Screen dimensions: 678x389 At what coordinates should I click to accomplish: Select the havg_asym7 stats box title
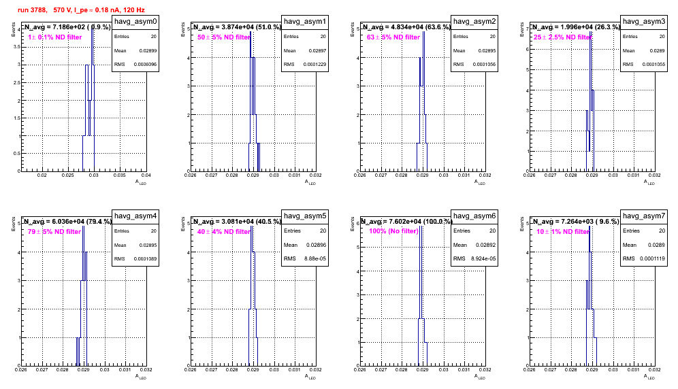[644, 216]
